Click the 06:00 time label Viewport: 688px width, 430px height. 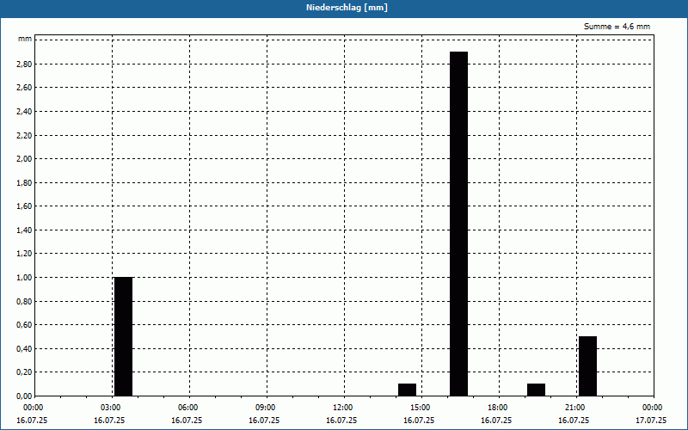point(188,408)
